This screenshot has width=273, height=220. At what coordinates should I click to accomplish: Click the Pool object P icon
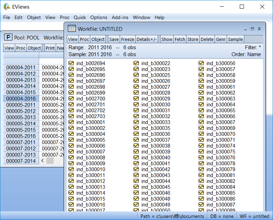8,37
